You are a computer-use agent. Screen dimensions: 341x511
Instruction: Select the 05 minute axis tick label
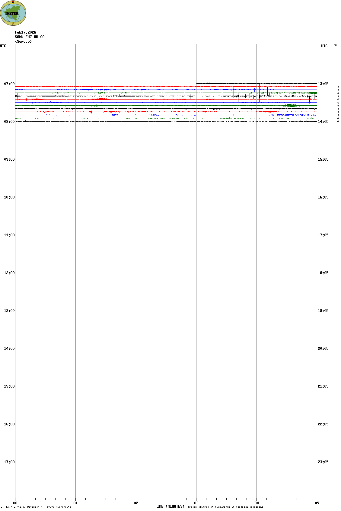tap(317, 503)
